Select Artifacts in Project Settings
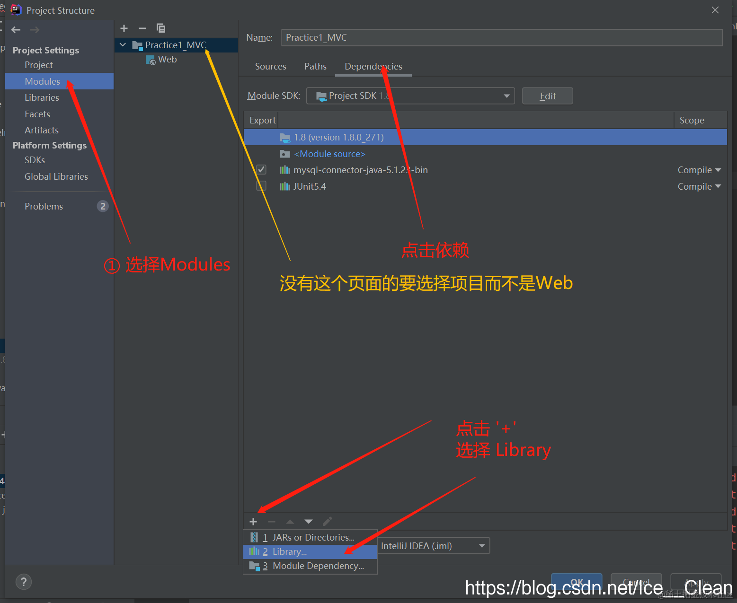This screenshot has width=737, height=603. click(59, 130)
